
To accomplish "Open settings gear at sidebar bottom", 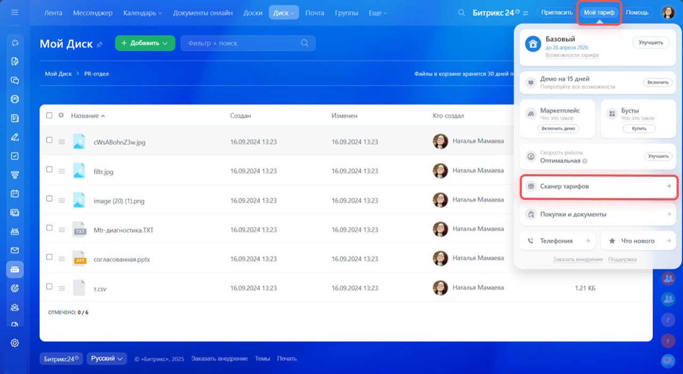I will tap(14, 343).
